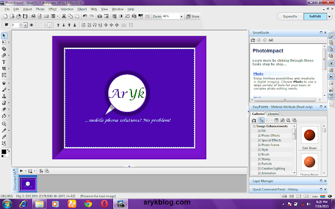Switch to the Libraries tab
Screen dimensions: 335x209
273,113
